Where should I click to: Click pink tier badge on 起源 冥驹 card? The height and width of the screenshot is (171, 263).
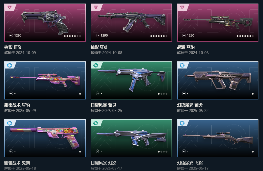tap(182, 7)
